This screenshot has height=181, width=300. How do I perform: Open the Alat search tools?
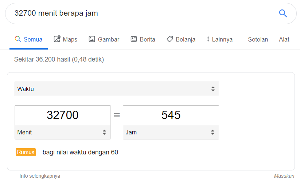click(x=284, y=39)
